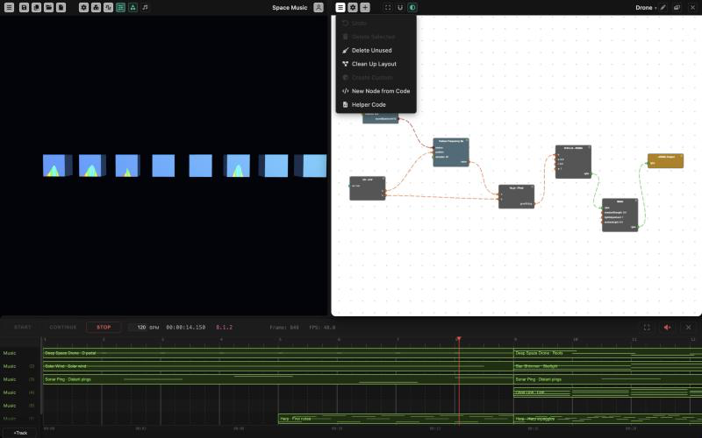Select New Node from Code
The image size is (702, 438).
pyautogui.click(x=376, y=91)
